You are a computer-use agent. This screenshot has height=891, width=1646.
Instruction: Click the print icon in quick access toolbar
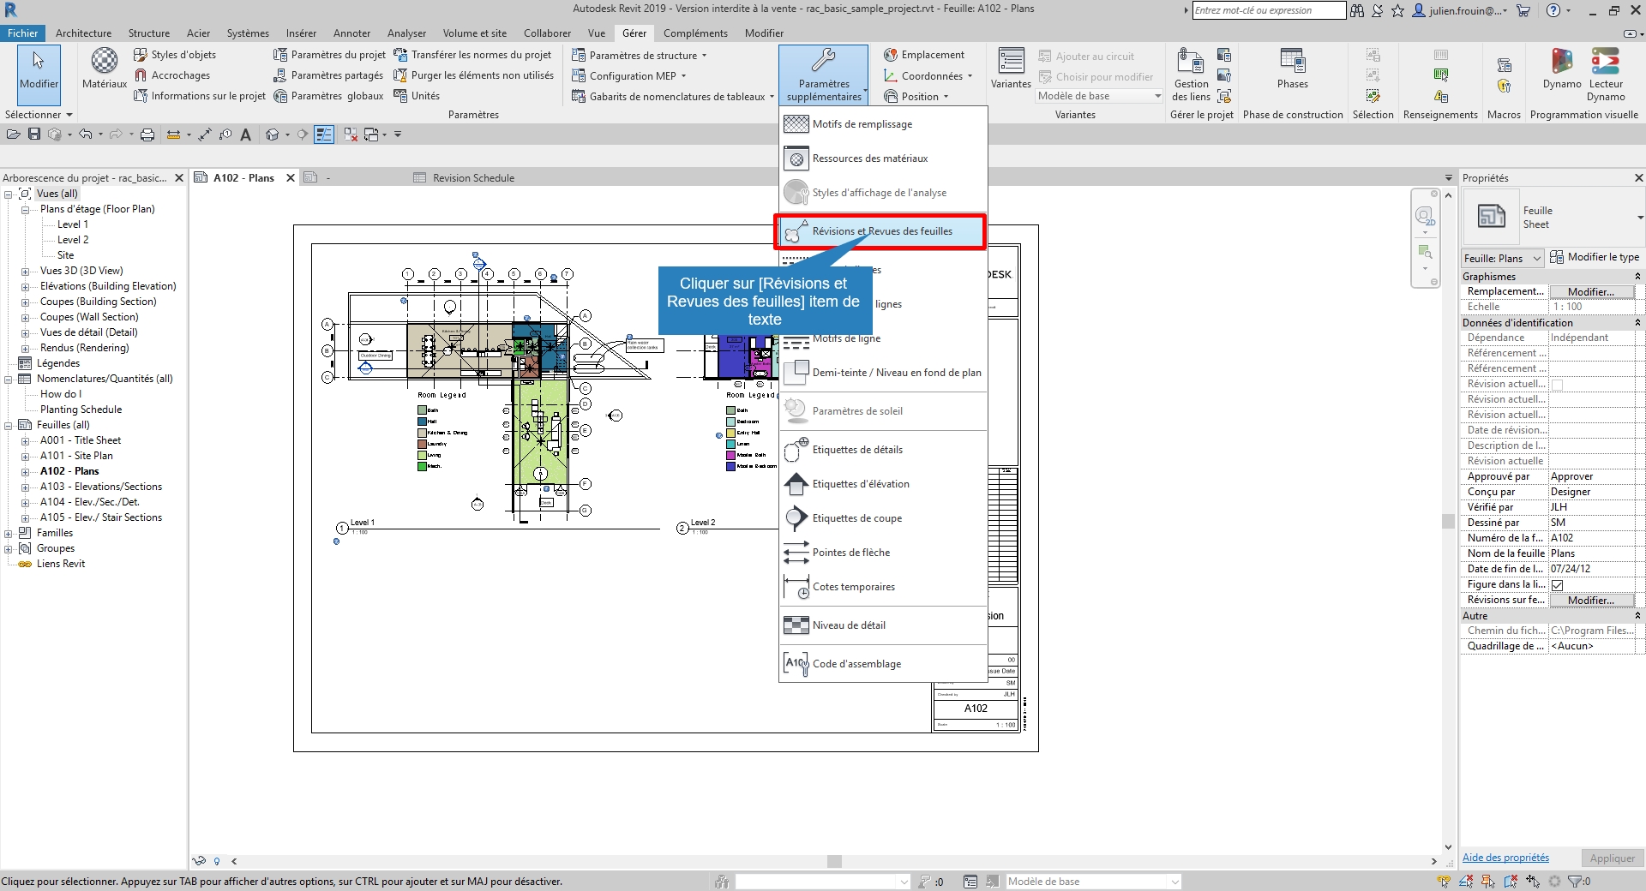coord(147,135)
